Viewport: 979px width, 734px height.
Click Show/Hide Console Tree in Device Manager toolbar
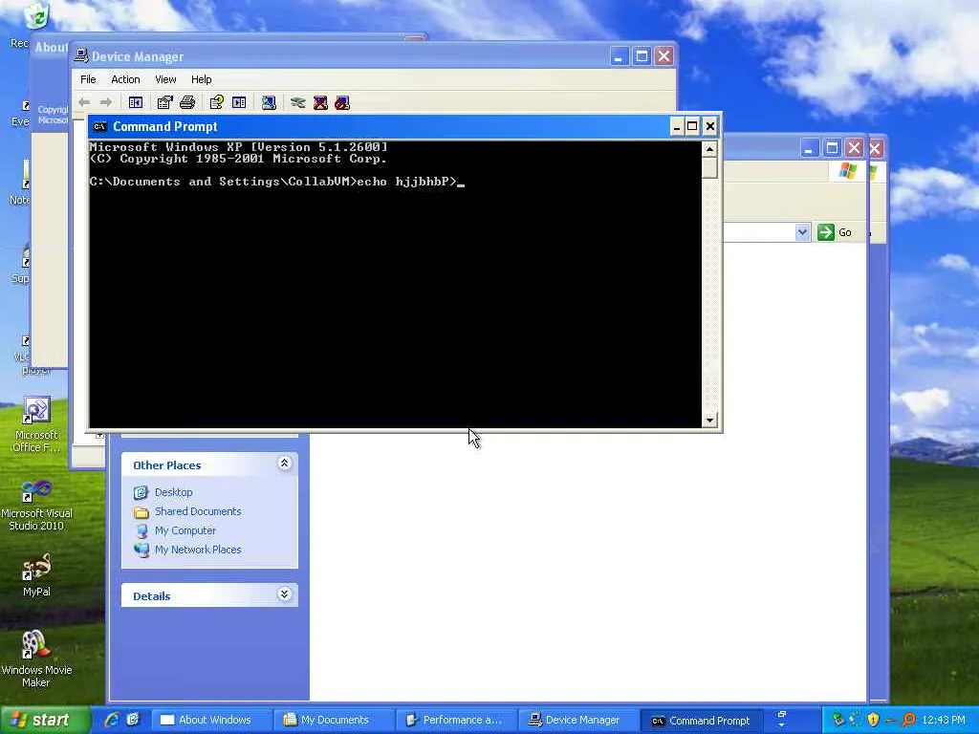[x=136, y=103]
